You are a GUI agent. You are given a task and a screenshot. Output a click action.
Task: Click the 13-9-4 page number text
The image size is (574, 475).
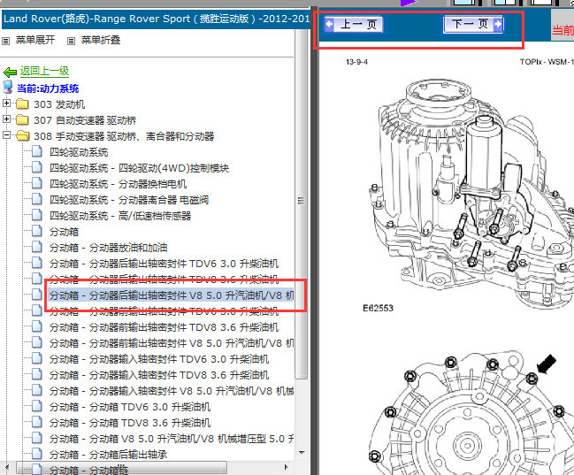356,62
